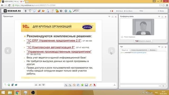Go to next slide arrow
Screen dimensions: 169x95
coord(111,51)
